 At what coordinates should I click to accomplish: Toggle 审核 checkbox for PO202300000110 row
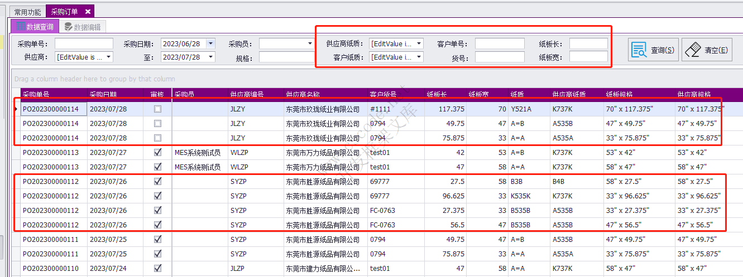pos(157,268)
